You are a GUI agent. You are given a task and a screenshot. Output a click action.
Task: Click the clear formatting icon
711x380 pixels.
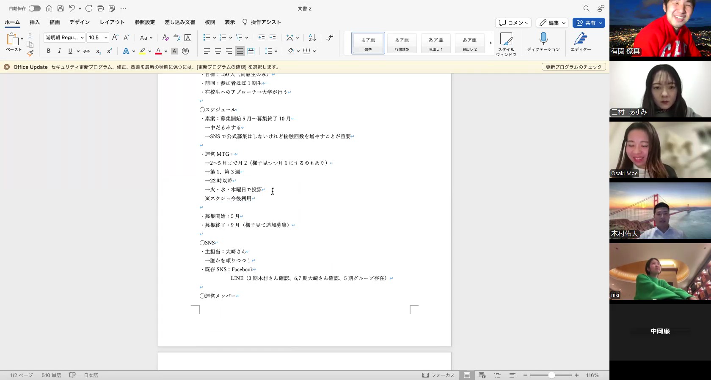[x=165, y=38]
